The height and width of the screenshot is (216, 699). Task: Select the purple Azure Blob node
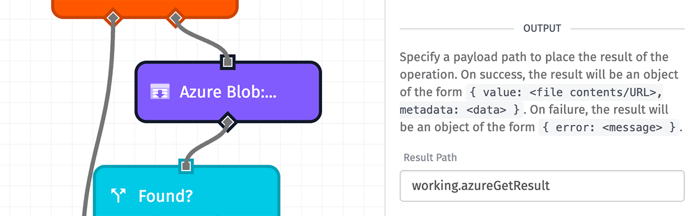coord(228,92)
